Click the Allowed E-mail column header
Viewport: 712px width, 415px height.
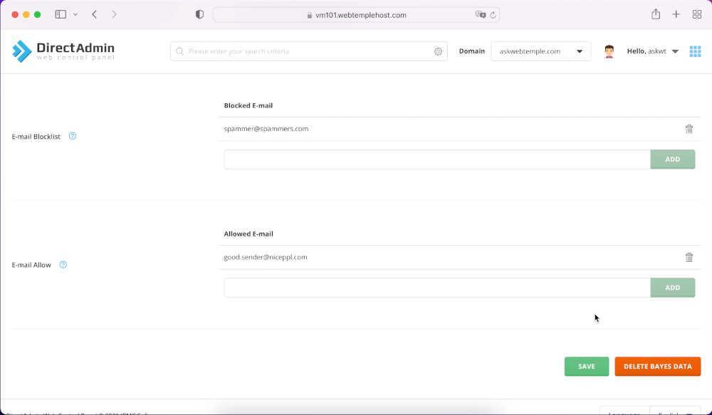tap(248, 233)
